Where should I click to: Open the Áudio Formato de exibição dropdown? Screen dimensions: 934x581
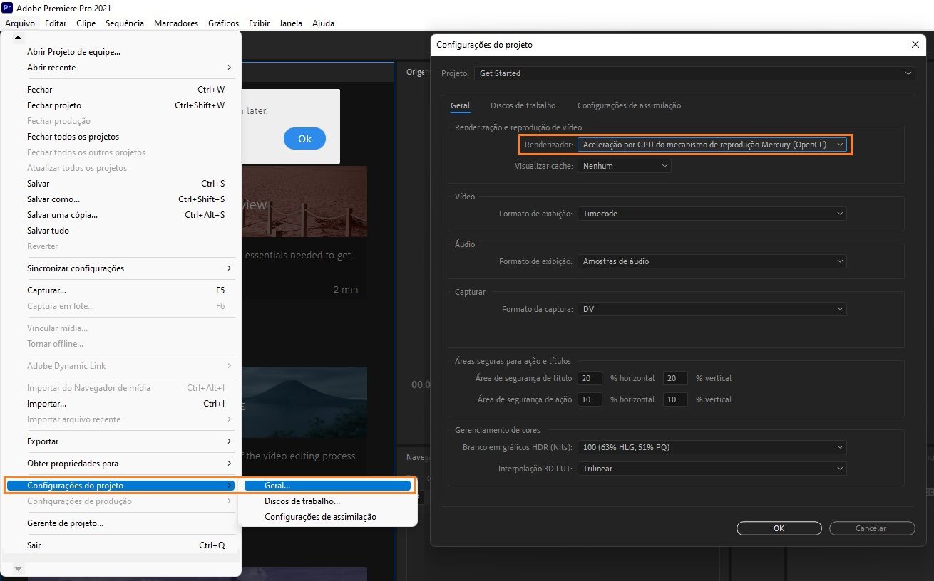(x=712, y=261)
